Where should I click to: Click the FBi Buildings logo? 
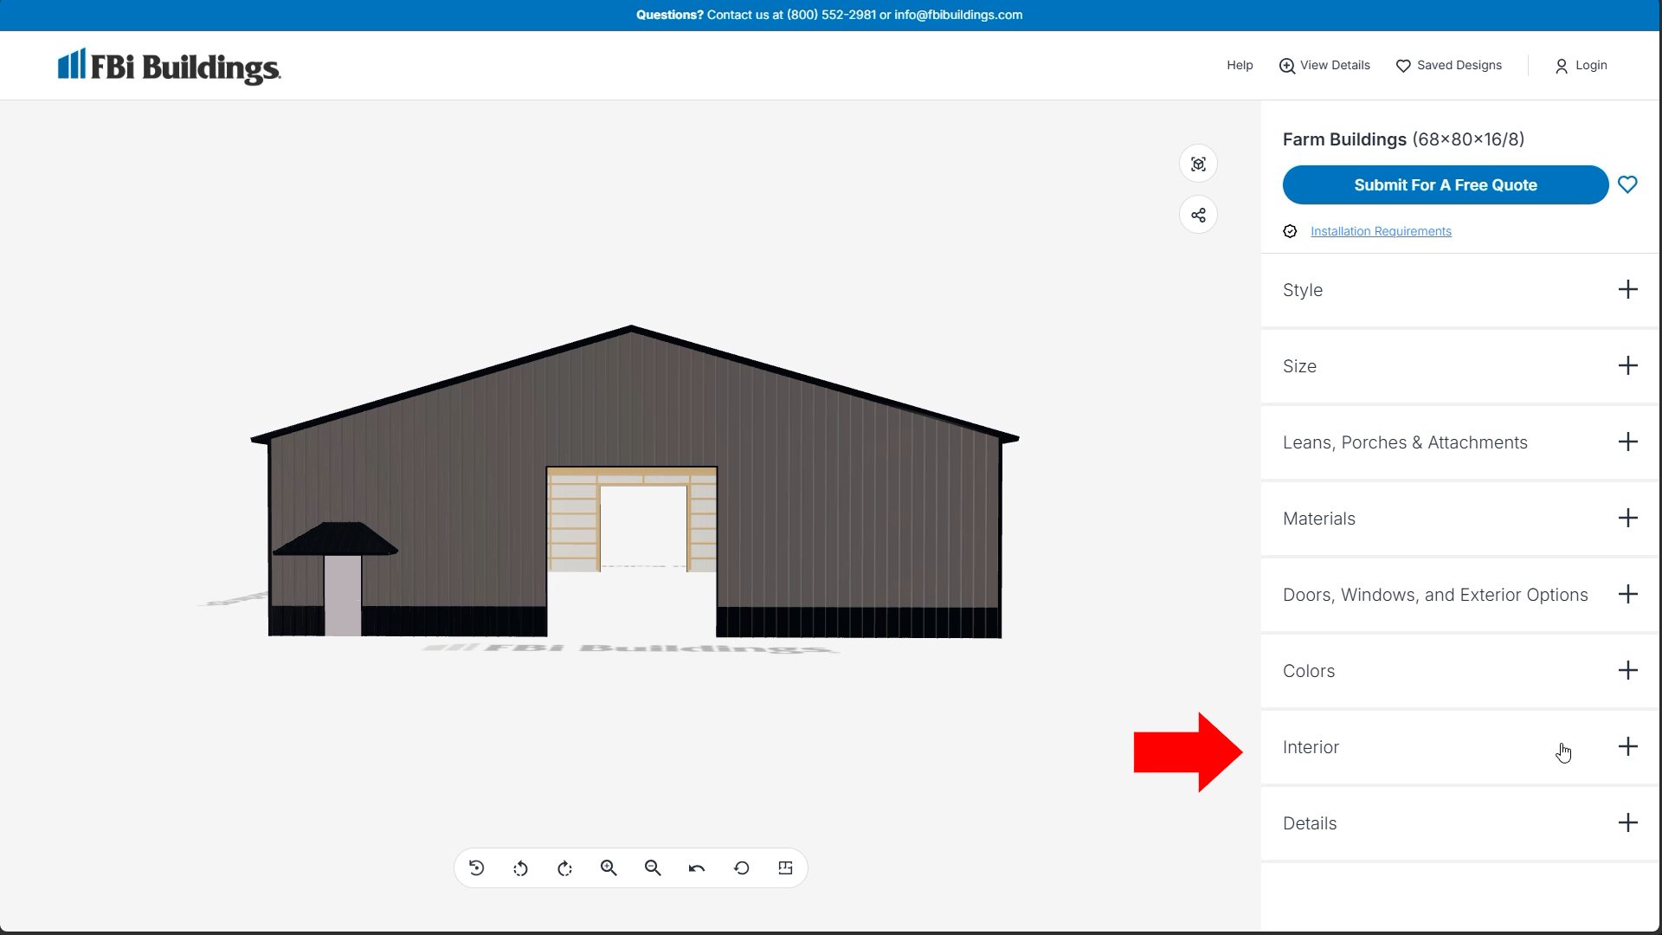(170, 66)
